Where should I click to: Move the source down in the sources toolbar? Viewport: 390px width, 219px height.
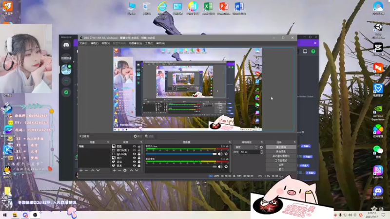click(x=136, y=170)
